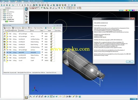Click OK in the About PartMaker dialog
Image resolution: width=138 pixels, height=100 pixels.
(130, 61)
